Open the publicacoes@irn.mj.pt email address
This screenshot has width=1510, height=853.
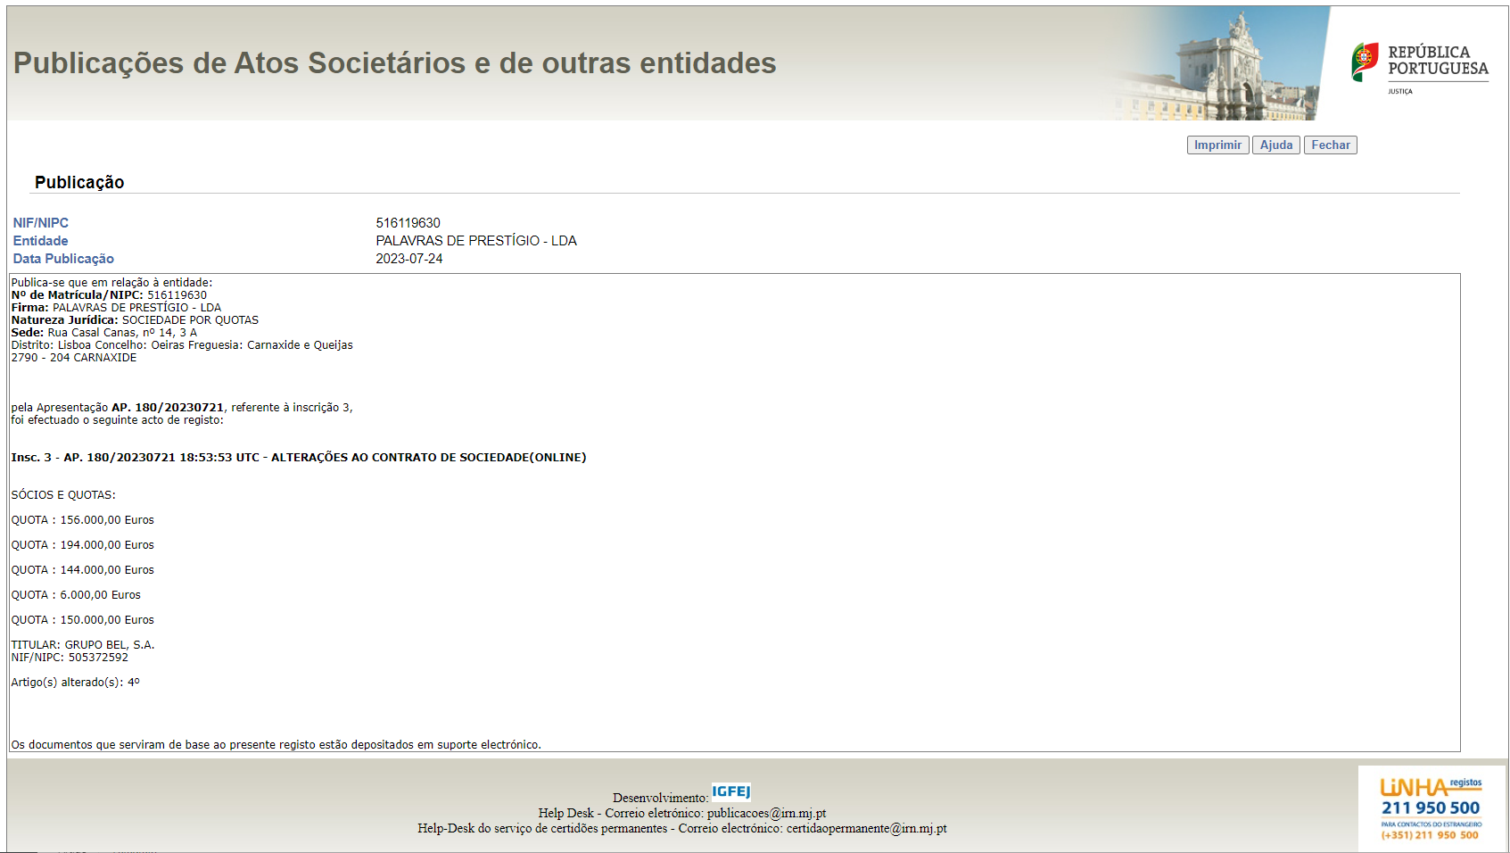pos(766,813)
